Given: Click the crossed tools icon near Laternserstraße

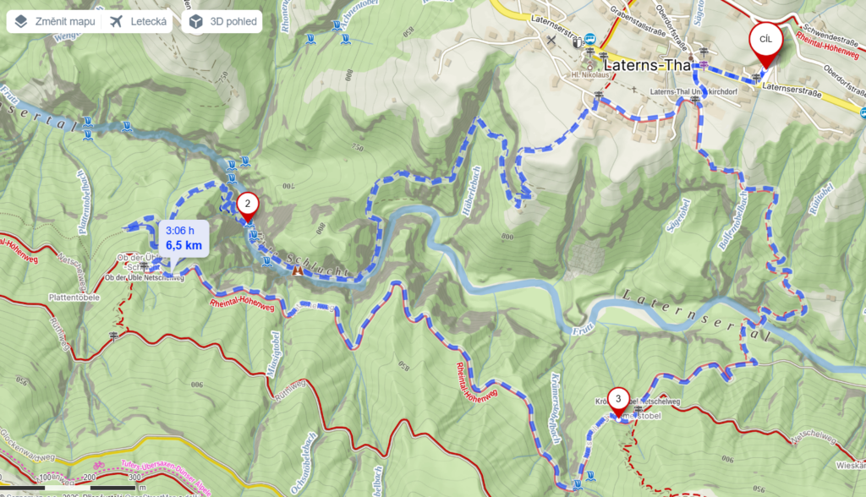Looking at the screenshot, I should (551, 39).
